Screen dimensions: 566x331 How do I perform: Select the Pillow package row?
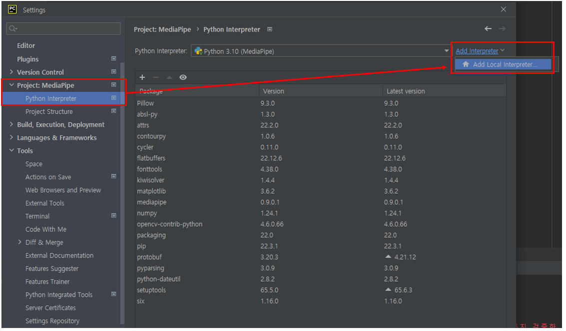click(x=321, y=103)
